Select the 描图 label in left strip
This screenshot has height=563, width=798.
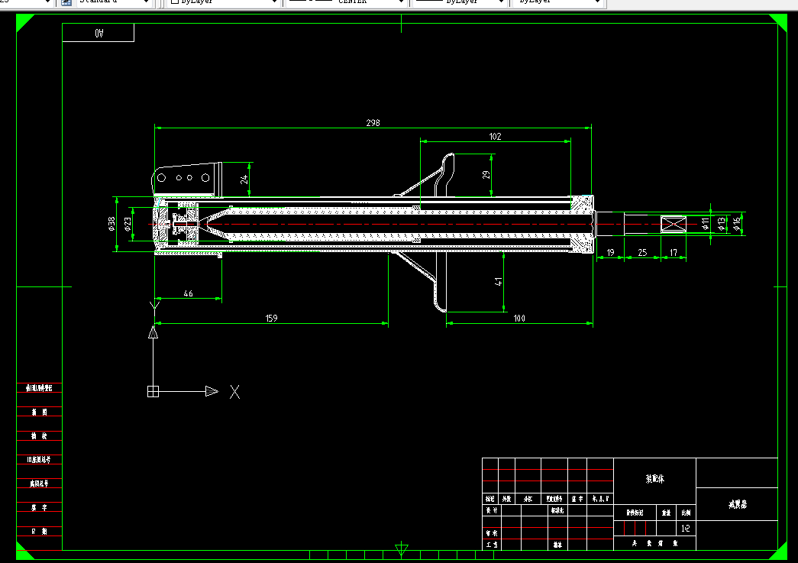[x=39, y=413]
